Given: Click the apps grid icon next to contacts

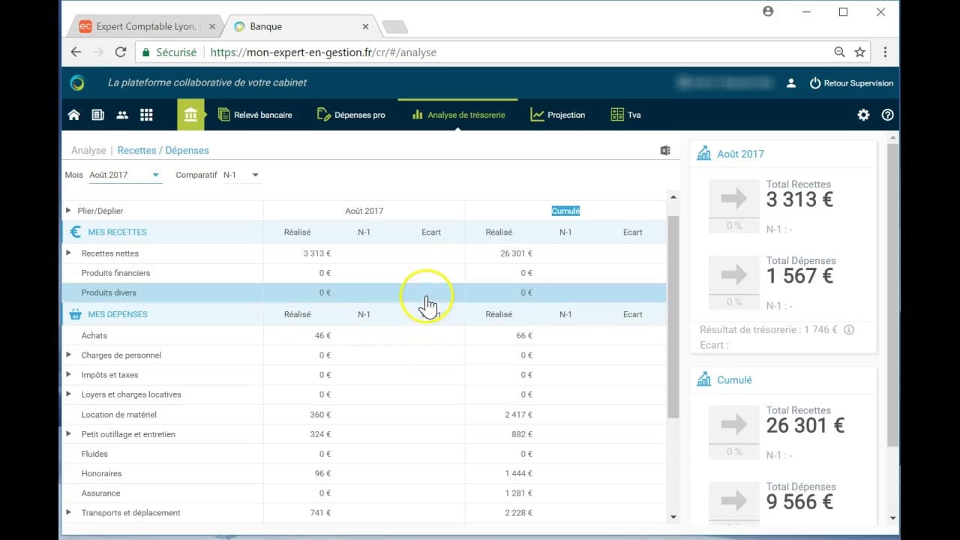Looking at the screenshot, I should point(146,114).
